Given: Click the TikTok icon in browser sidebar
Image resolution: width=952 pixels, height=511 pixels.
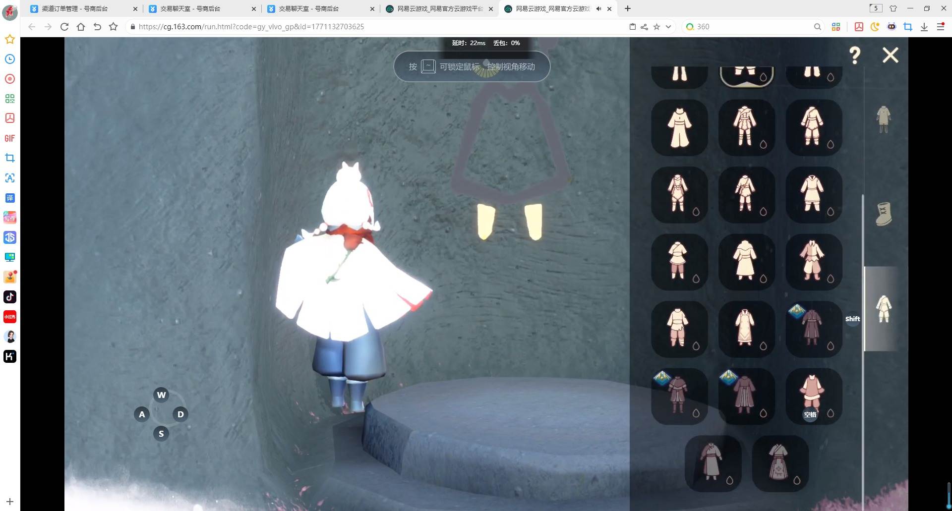Looking at the screenshot, I should tap(10, 297).
